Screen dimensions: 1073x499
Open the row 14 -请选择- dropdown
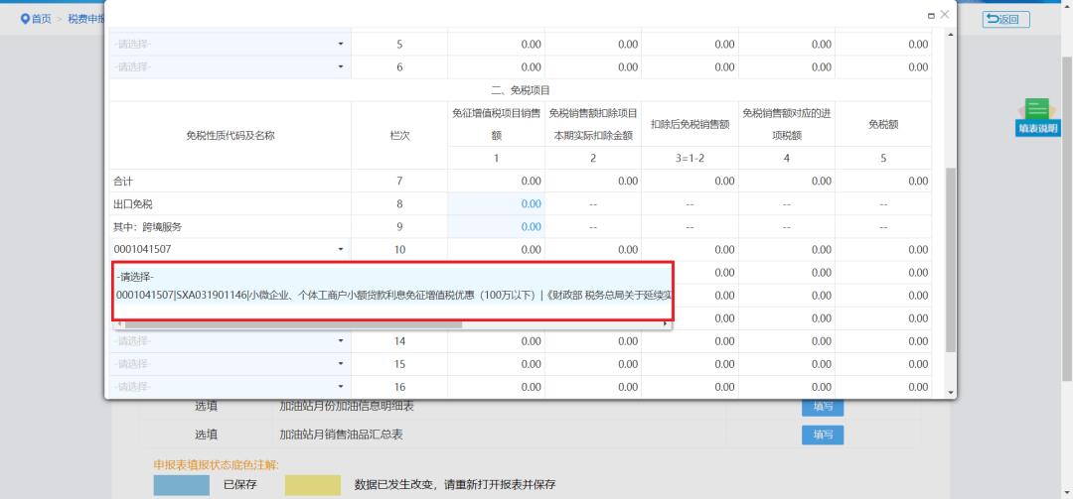[x=230, y=341]
